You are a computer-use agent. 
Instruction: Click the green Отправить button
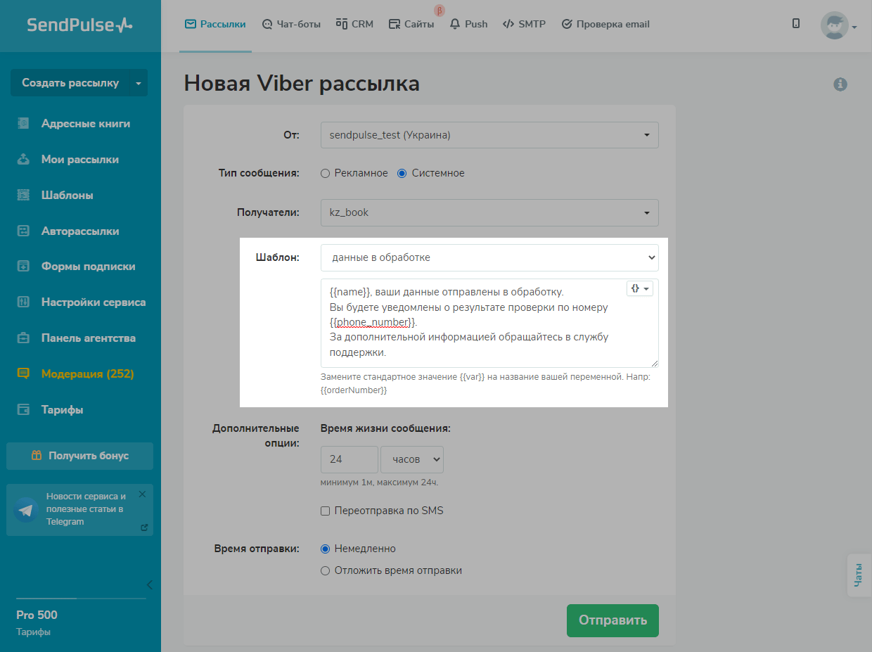tap(613, 620)
